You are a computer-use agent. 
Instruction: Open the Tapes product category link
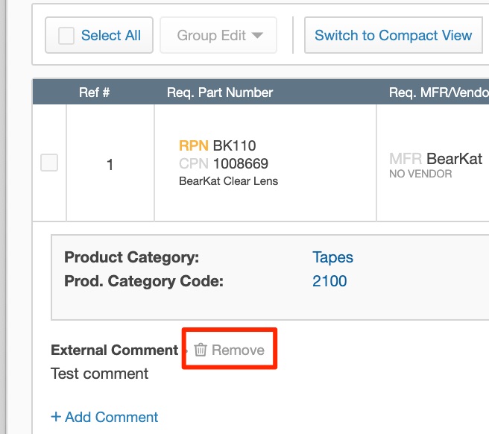pos(332,257)
